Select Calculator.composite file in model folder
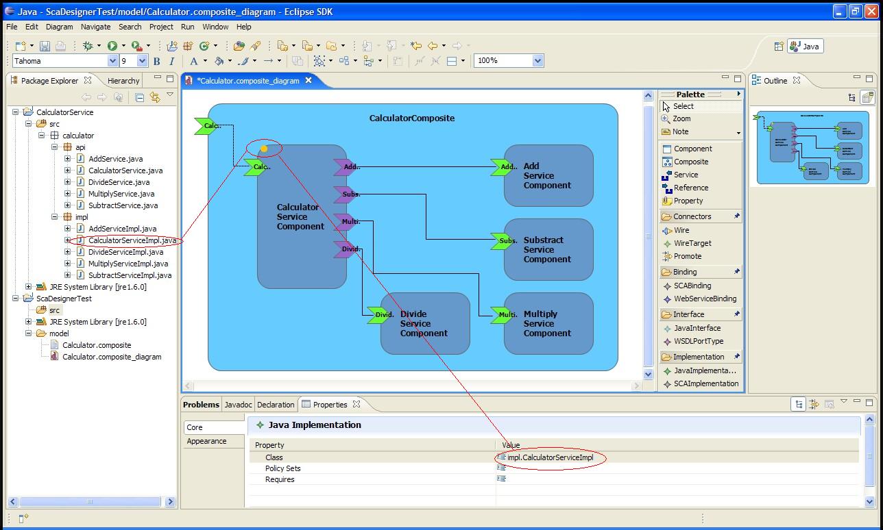The image size is (883, 530). [x=97, y=345]
